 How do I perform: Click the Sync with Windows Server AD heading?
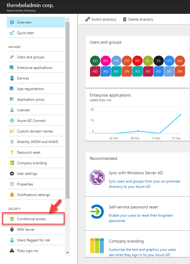(136, 173)
